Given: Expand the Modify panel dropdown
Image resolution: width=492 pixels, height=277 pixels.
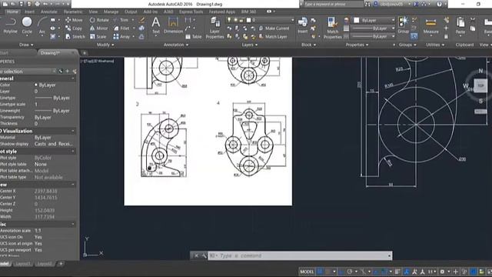Looking at the screenshot, I should click(x=105, y=45).
